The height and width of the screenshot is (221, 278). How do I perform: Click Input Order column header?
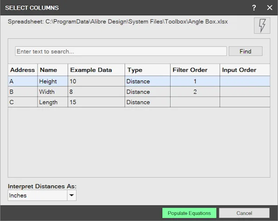click(x=245, y=70)
